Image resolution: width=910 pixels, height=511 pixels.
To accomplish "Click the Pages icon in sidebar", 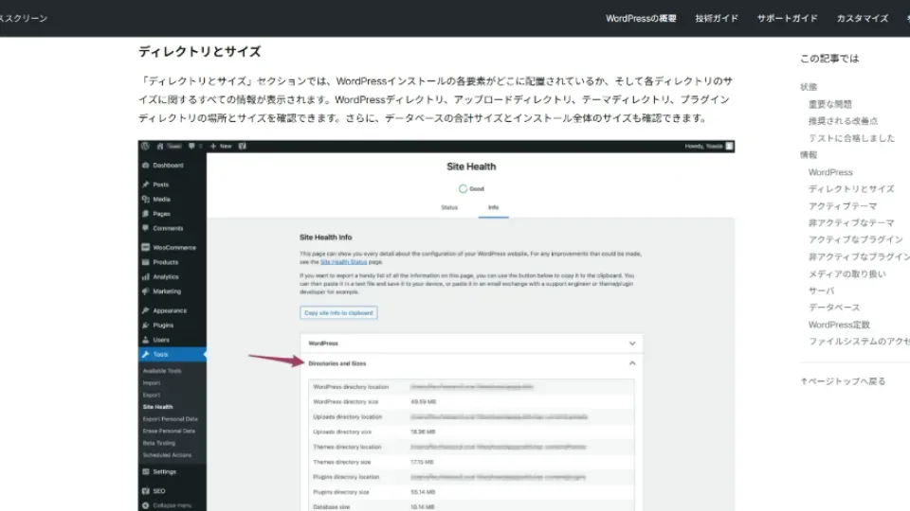I will (146, 214).
